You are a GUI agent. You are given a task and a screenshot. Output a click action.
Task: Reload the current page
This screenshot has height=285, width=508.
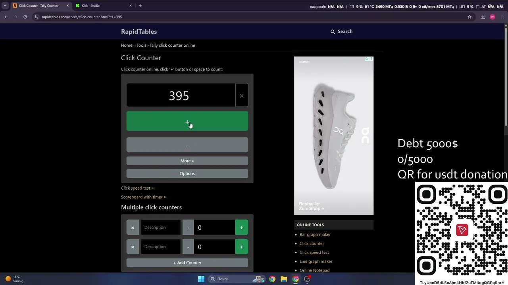(25, 17)
